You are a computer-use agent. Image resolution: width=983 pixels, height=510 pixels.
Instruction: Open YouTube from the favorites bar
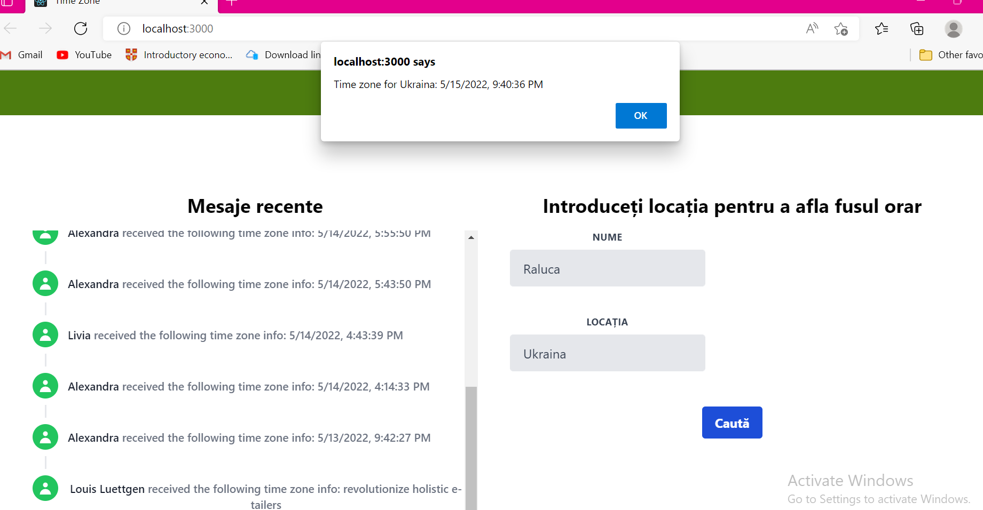click(84, 54)
